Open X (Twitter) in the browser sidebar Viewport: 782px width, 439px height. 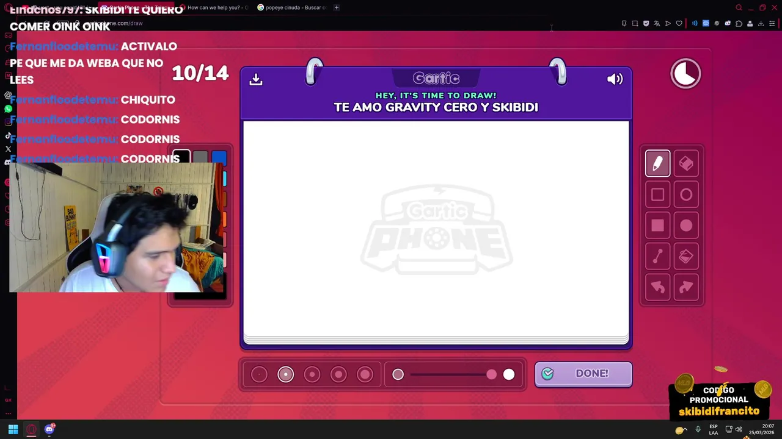tap(8, 149)
